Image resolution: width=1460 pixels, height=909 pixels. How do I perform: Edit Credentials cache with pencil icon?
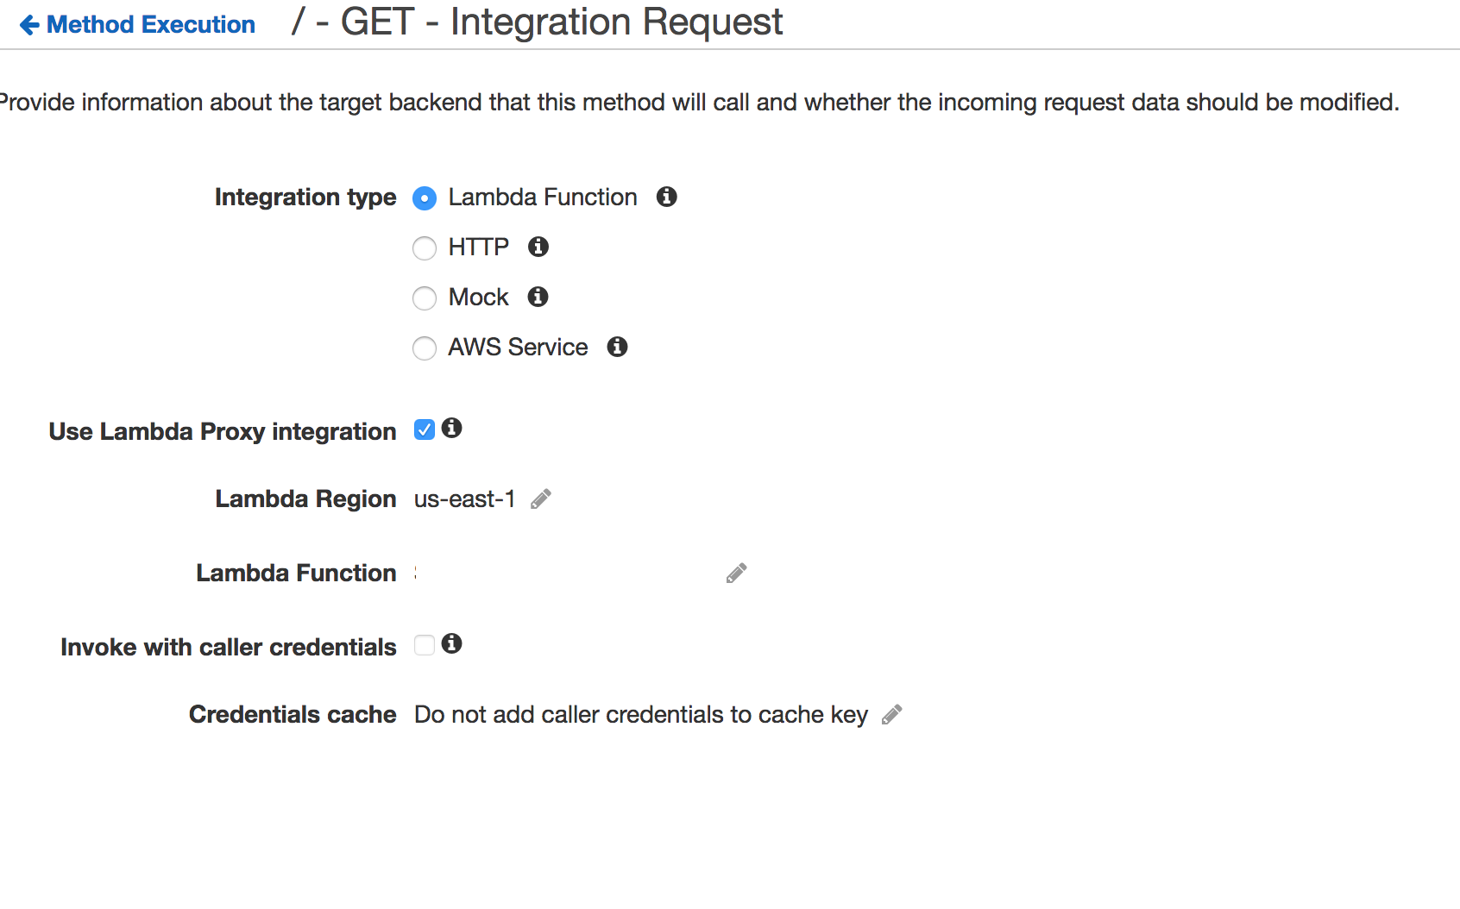pos(892,715)
